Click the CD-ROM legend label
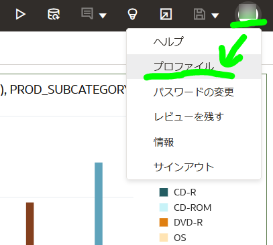This screenshot has width=273, height=245. [193, 208]
